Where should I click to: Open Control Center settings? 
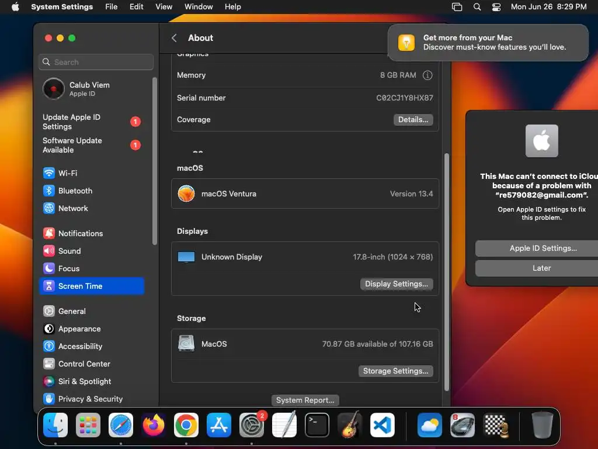92,364
